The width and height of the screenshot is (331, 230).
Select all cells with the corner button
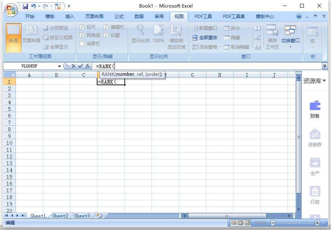click(9, 75)
